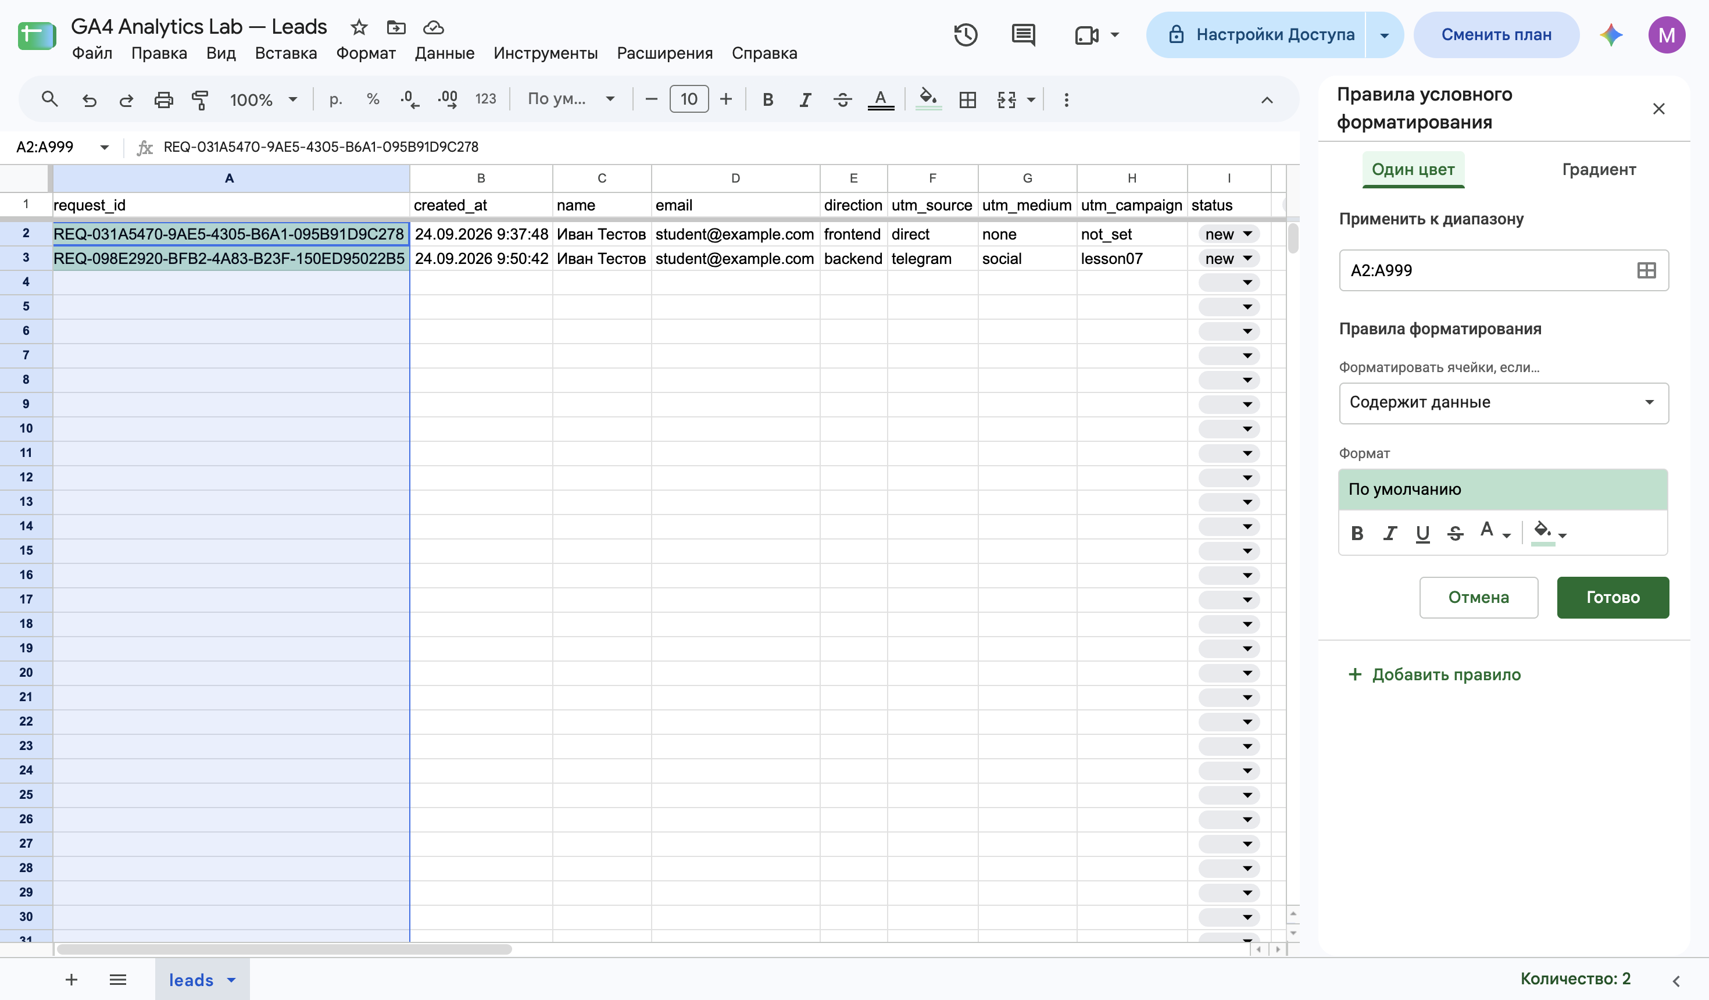This screenshot has height=1000, width=1709.
Task: Open the three-dot more toolbar options
Action: tap(1066, 101)
